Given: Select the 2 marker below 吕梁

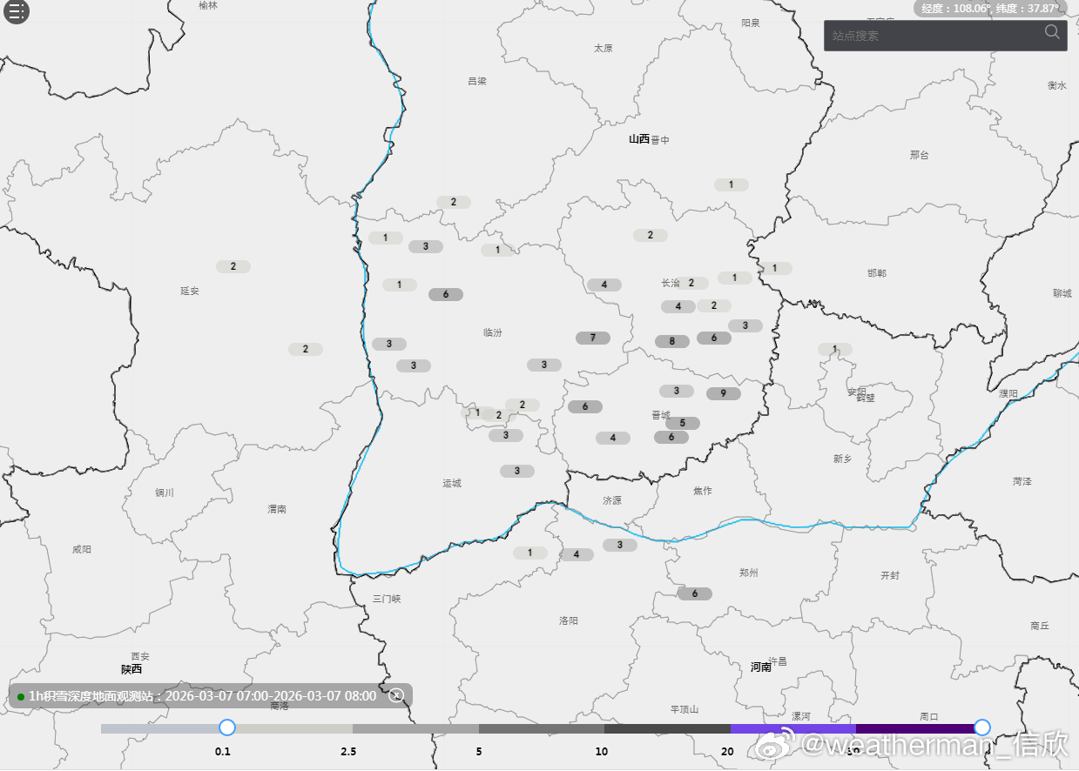Looking at the screenshot, I should click(x=454, y=202).
